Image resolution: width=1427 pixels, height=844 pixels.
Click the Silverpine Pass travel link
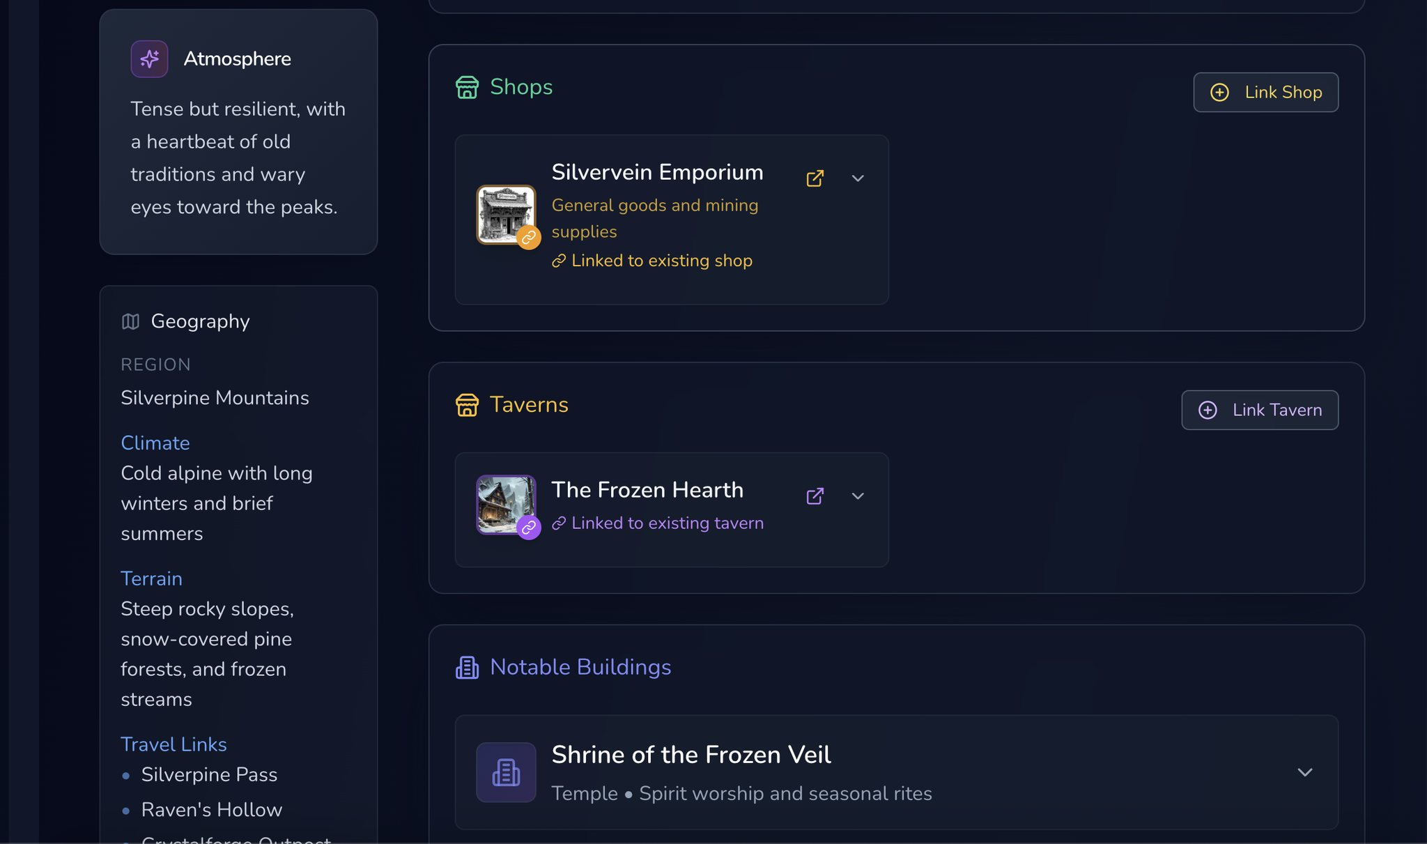coord(209,774)
